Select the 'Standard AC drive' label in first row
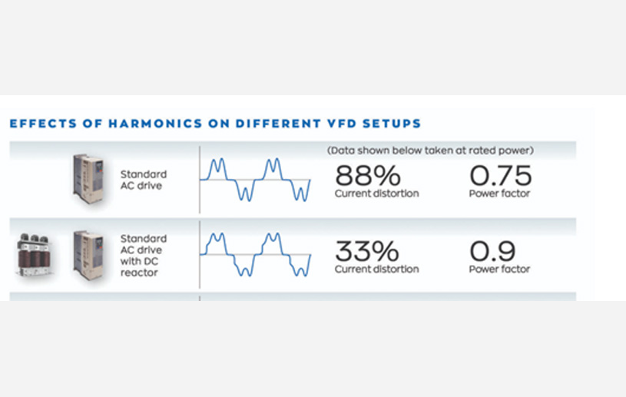 pyautogui.click(x=143, y=180)
